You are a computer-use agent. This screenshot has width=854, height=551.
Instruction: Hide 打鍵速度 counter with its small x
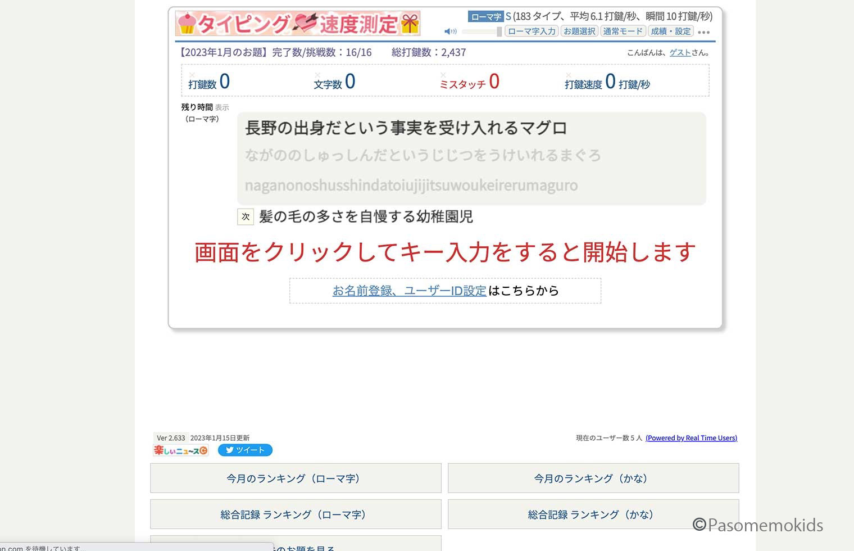(569, 75)
